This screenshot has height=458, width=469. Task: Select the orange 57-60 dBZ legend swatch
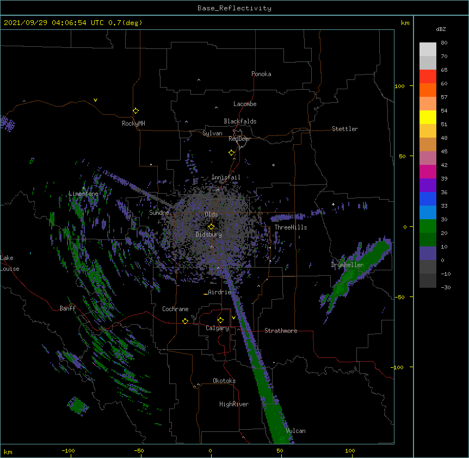tap(428, 90)
